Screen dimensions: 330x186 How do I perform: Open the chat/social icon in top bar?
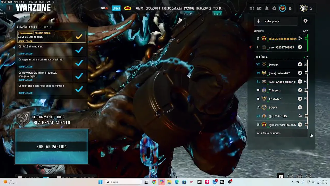tap(259, 9)
